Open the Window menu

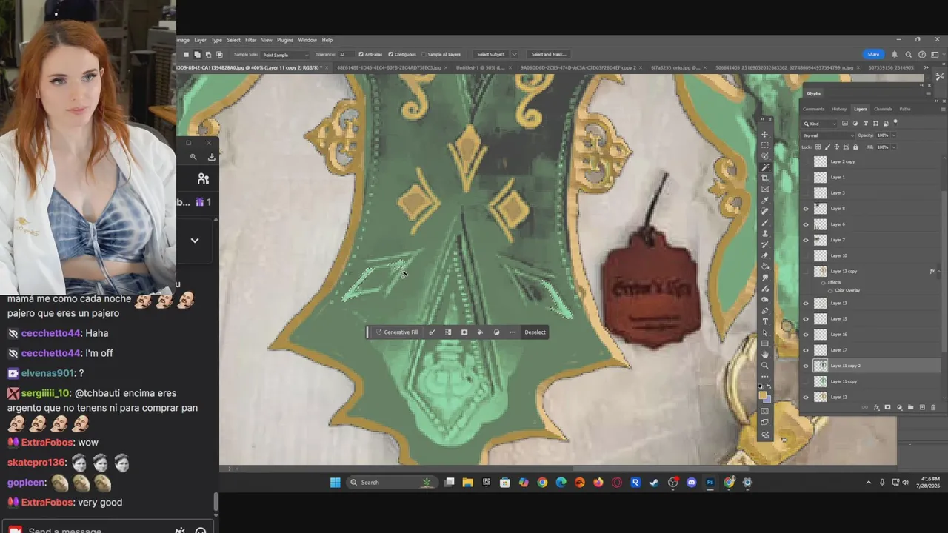point(307,40)
